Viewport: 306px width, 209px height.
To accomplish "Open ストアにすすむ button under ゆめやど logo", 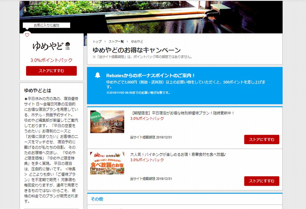I will [51, 71].
